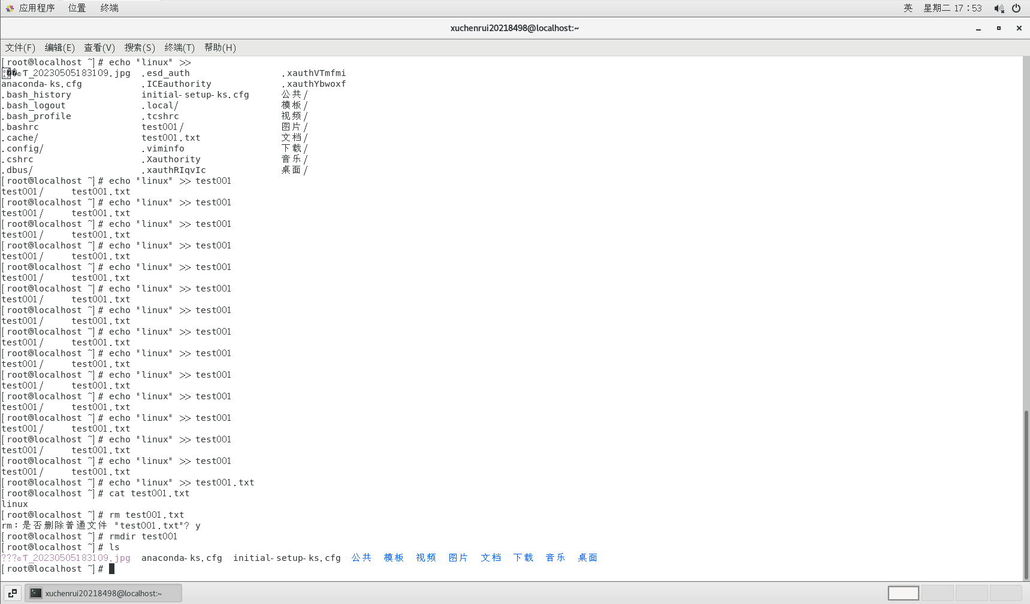This screenshot has width=1030, height=604.
Task: Click the rm confirmation prompt line 是否删除普通文件
Action: 101,526
